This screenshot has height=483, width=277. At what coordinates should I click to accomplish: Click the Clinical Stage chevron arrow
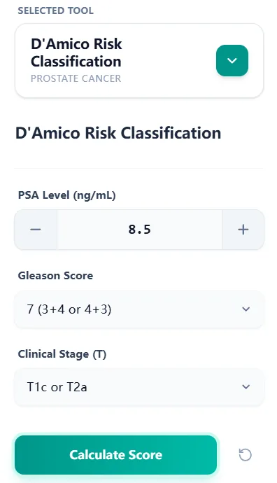(x=246, y=387)
